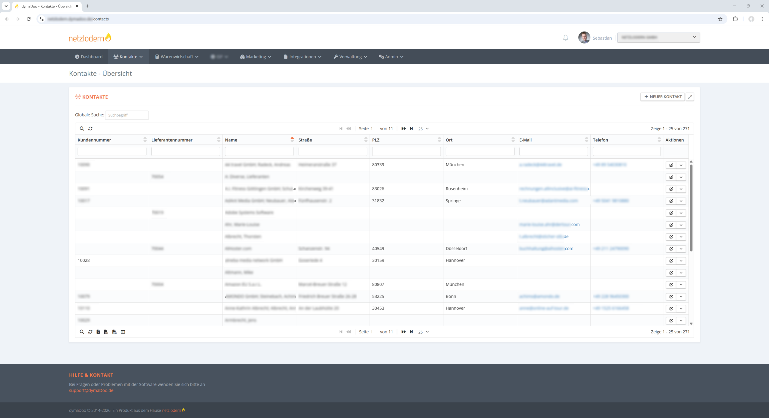Click the netzlodern logo
Screen dimensions: 769x418
pos(90,38)
